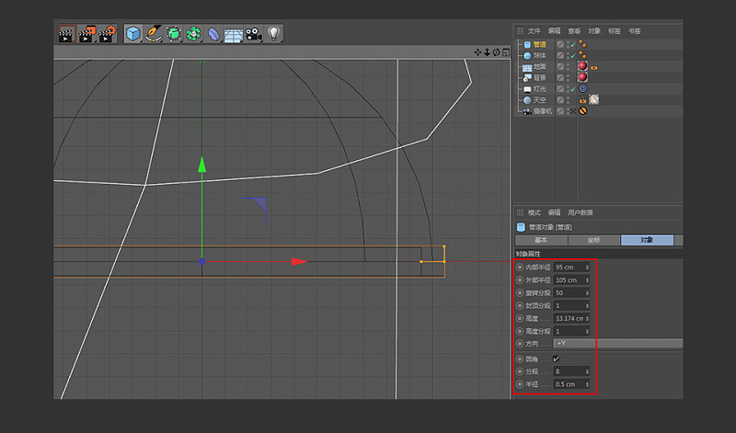The width and height of the screenshot is (736, 433).
Task: Click the Render View clapperboard icon
Action: [65, 34]
